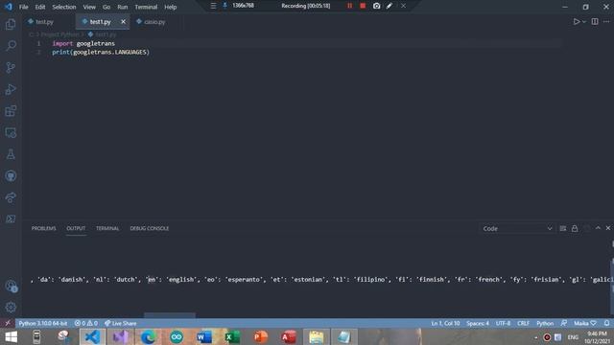Open the Edit menu
The image size is (614, 345).
(40, 7)
